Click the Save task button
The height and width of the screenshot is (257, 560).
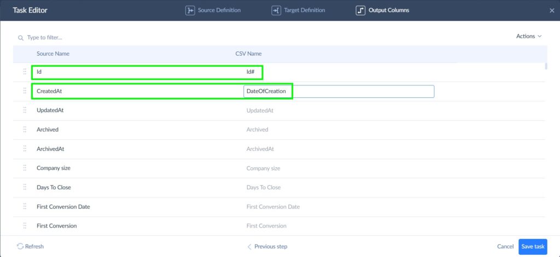[533, 247]
